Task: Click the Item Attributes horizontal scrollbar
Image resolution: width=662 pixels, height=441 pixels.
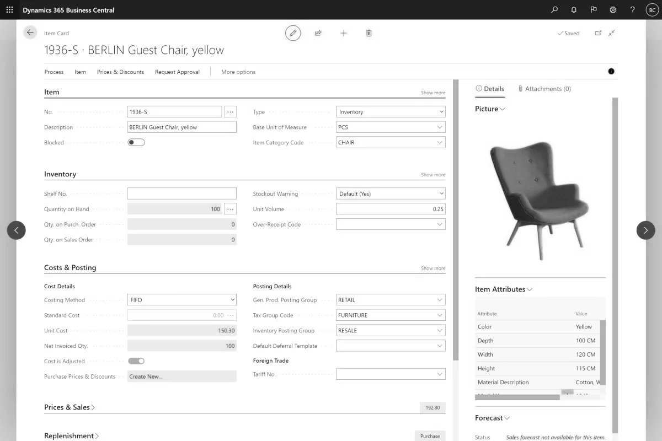Action: pos(517,397)
